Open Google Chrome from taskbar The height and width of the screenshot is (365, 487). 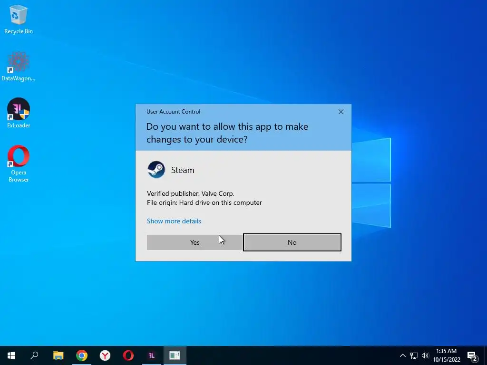pyautogui.click(x=82, y=355)
